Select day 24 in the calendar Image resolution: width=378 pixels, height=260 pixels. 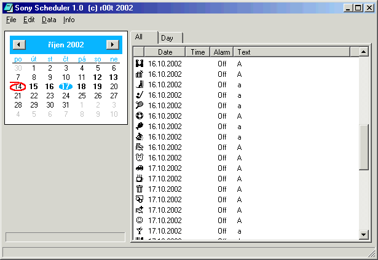66,96
